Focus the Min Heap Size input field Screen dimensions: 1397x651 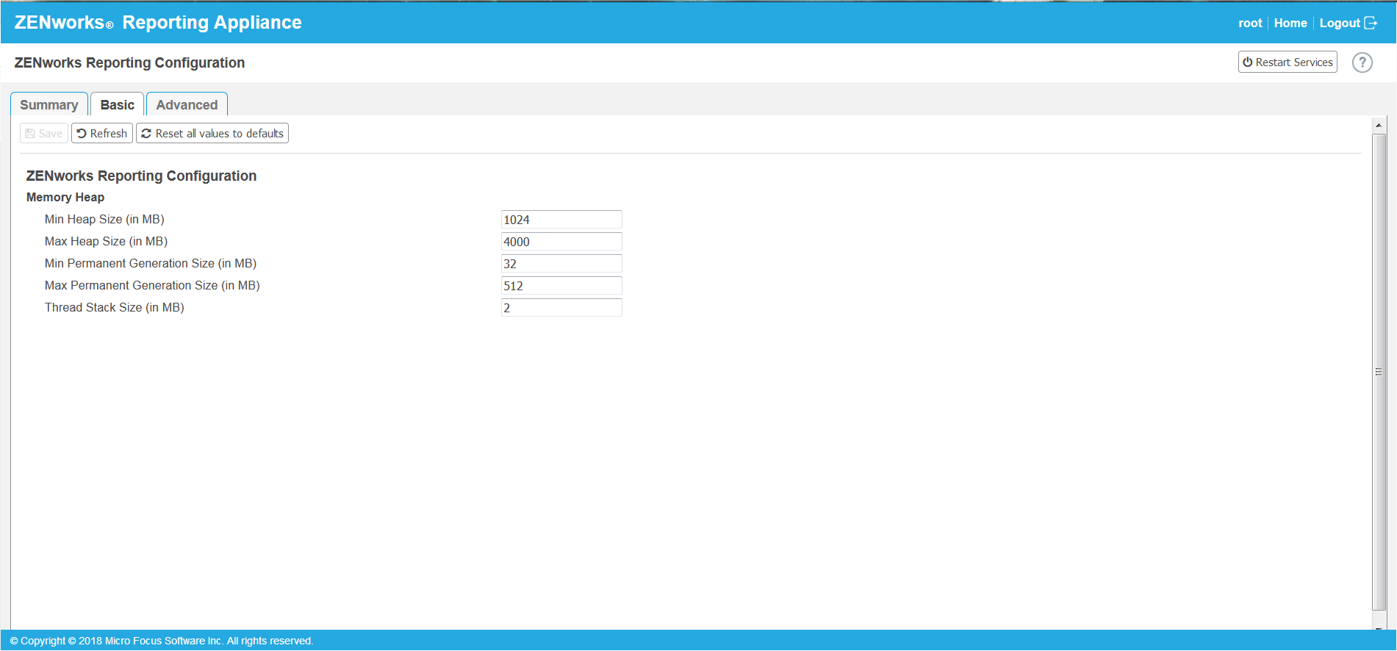point(561,220)
